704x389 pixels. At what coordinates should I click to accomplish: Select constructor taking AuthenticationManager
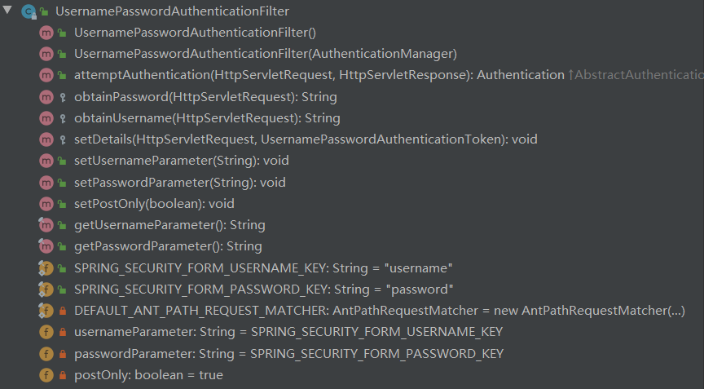[266, 54]
